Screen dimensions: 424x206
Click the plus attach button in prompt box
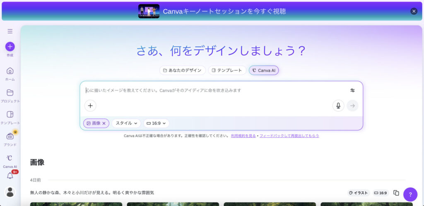coord(90,106)
